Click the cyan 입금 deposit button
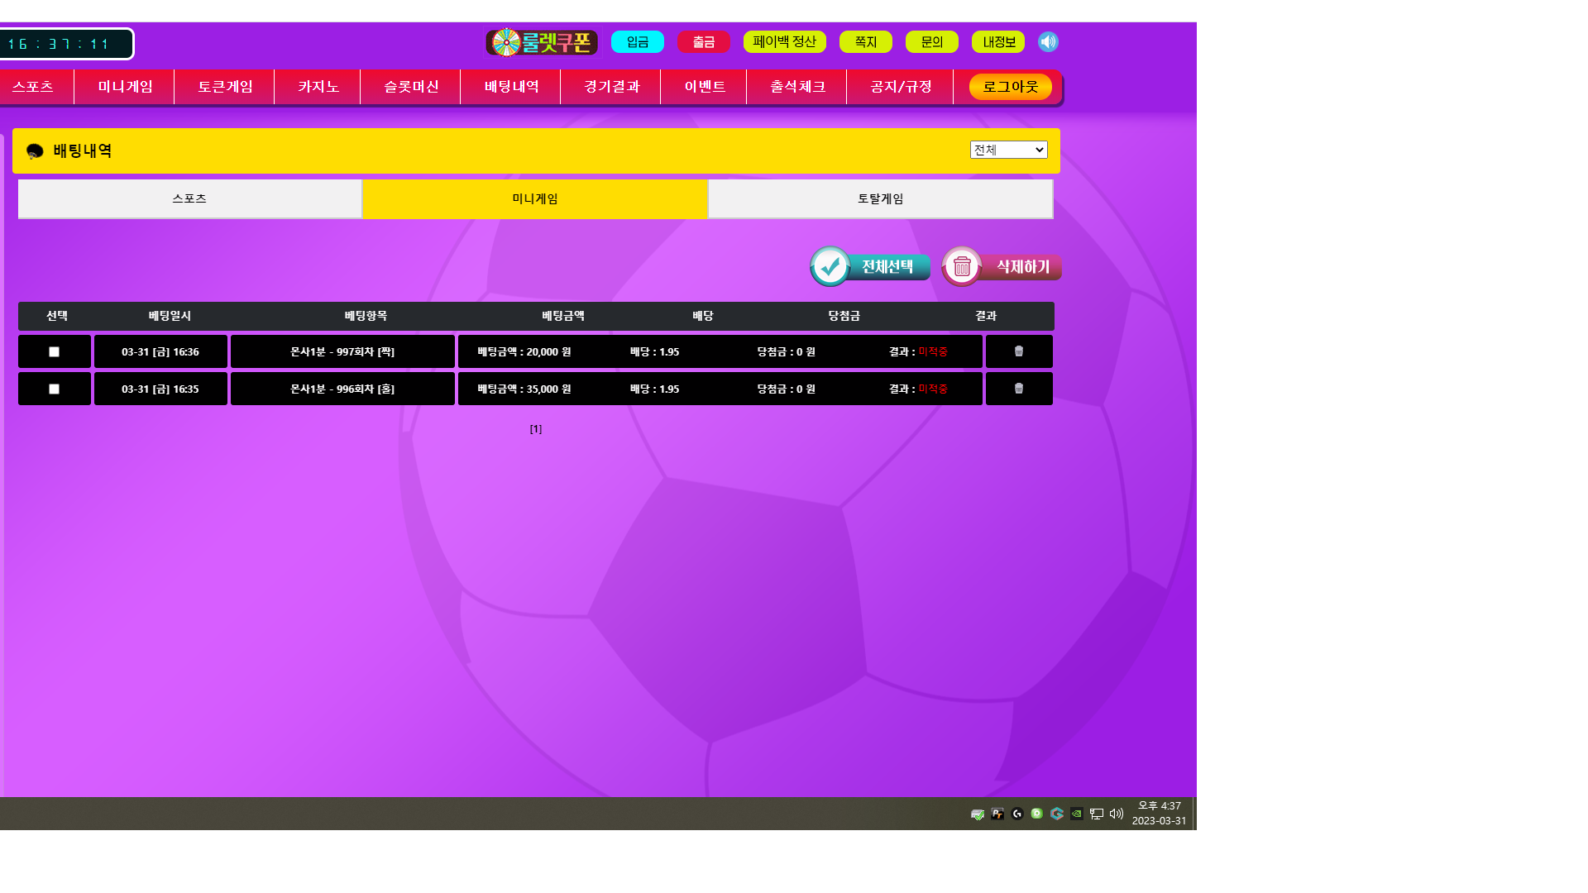Screen dimensions: 1588x893 click(x=637, y=42)
